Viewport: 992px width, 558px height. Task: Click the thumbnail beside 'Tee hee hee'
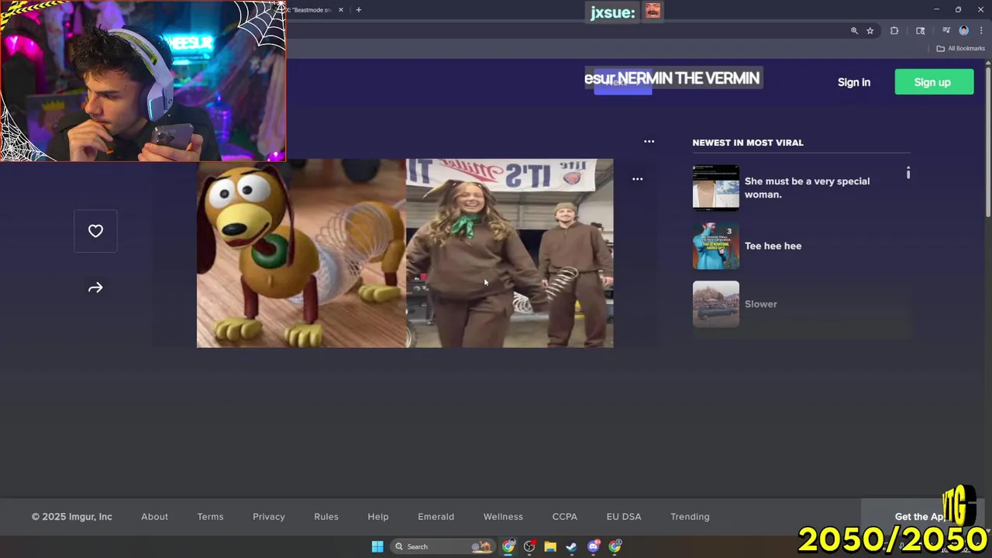[x=715, y=246]
